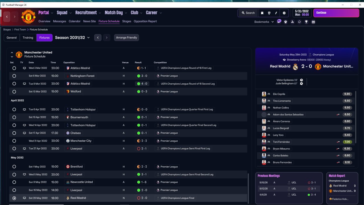Expand the Portal menu dropdown
This screenshot has width=364, height=205.
[52, 13]
